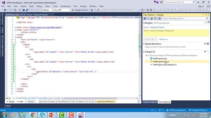
Task: Click the Open File folder icon
Action: tap(20, 10)
